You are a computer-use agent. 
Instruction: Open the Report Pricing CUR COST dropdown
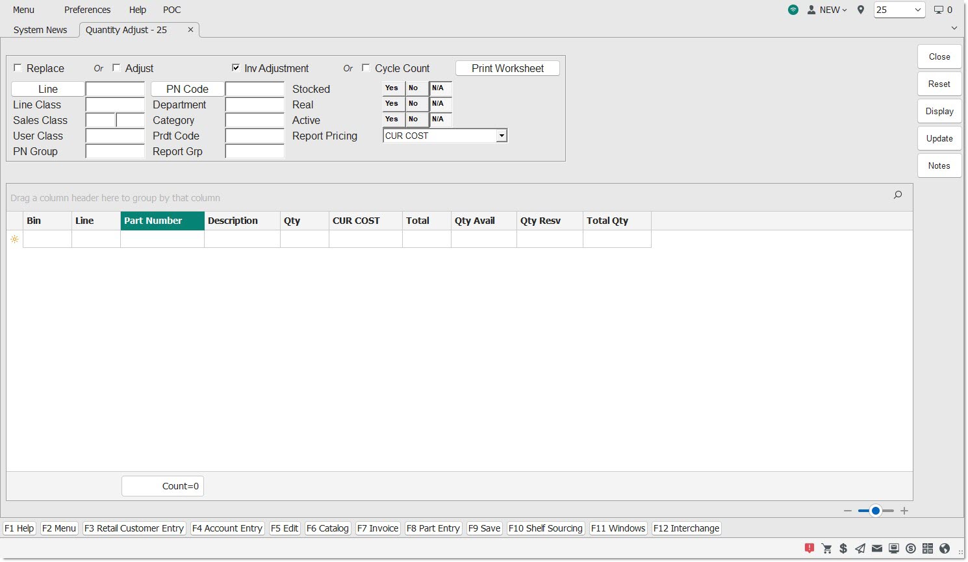point(502,136)
